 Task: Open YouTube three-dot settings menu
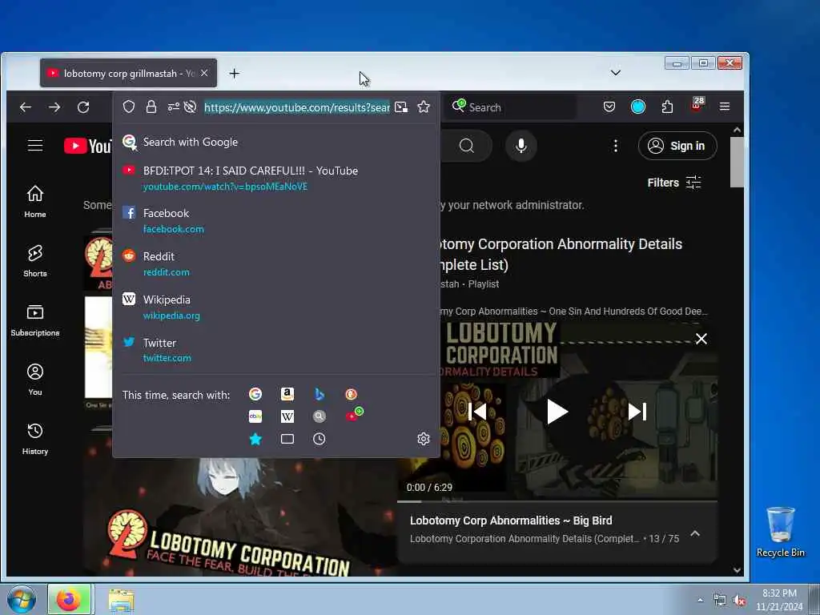616,146
